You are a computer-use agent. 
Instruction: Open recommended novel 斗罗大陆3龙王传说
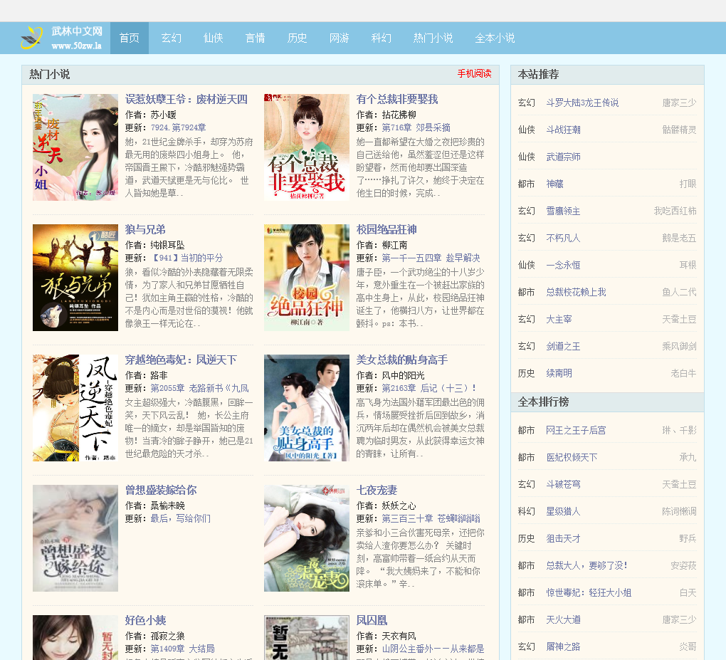(582, 103)
